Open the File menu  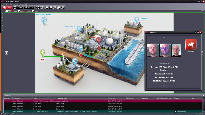[4, 4]
